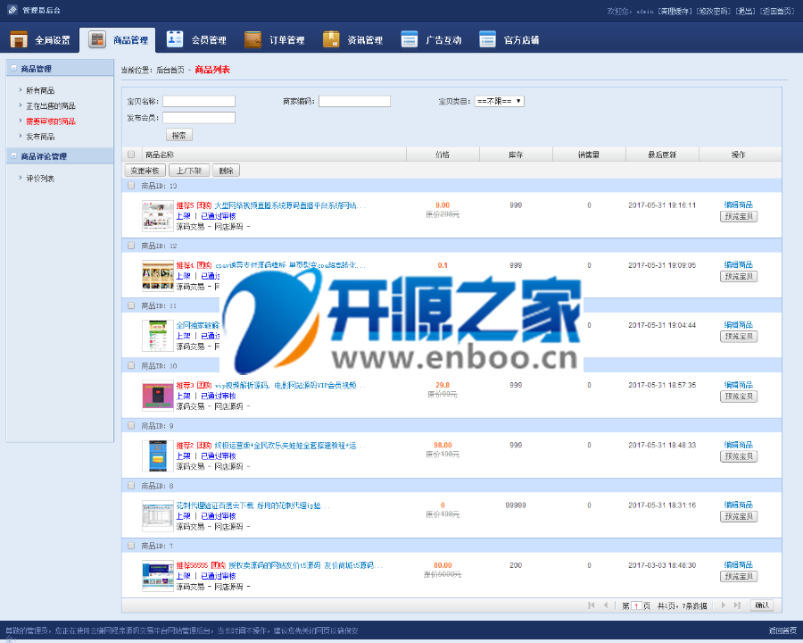Open 评价列表 in the sidebar

pyautogui.click(x=40, y=179)
